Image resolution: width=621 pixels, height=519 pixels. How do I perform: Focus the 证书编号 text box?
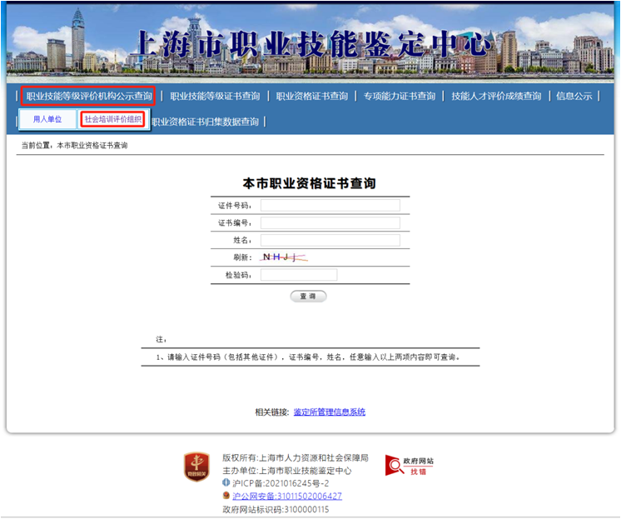(x=330, y=223)
